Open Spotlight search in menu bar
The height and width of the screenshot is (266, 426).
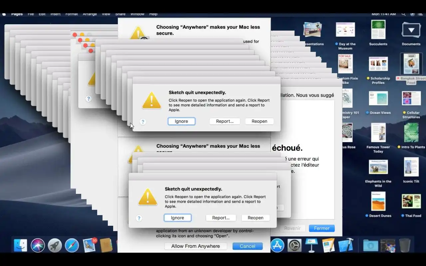pyautogui.click(x=403, y=14)
